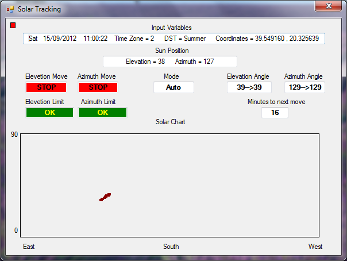Click the green Elevation Limit OK indicator
Image resolution: width=347 pixels, height=261 pixels.
coord(49,112)
